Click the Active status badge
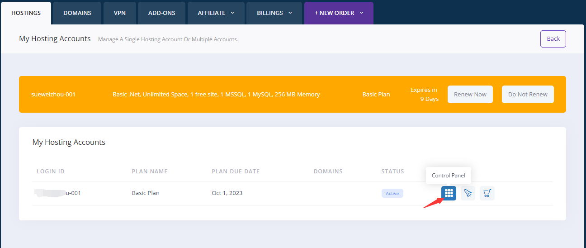Screen dimensions: 586x248 pyautogui.click(x=392, y=193)
